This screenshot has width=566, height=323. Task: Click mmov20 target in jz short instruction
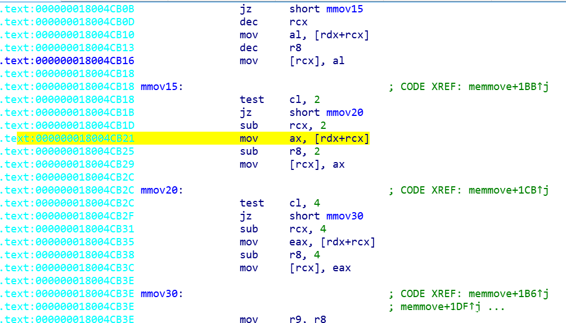[342, 113]
